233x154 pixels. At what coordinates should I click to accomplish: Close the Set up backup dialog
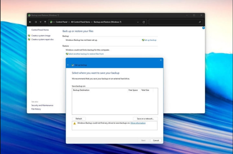[161, 60]
